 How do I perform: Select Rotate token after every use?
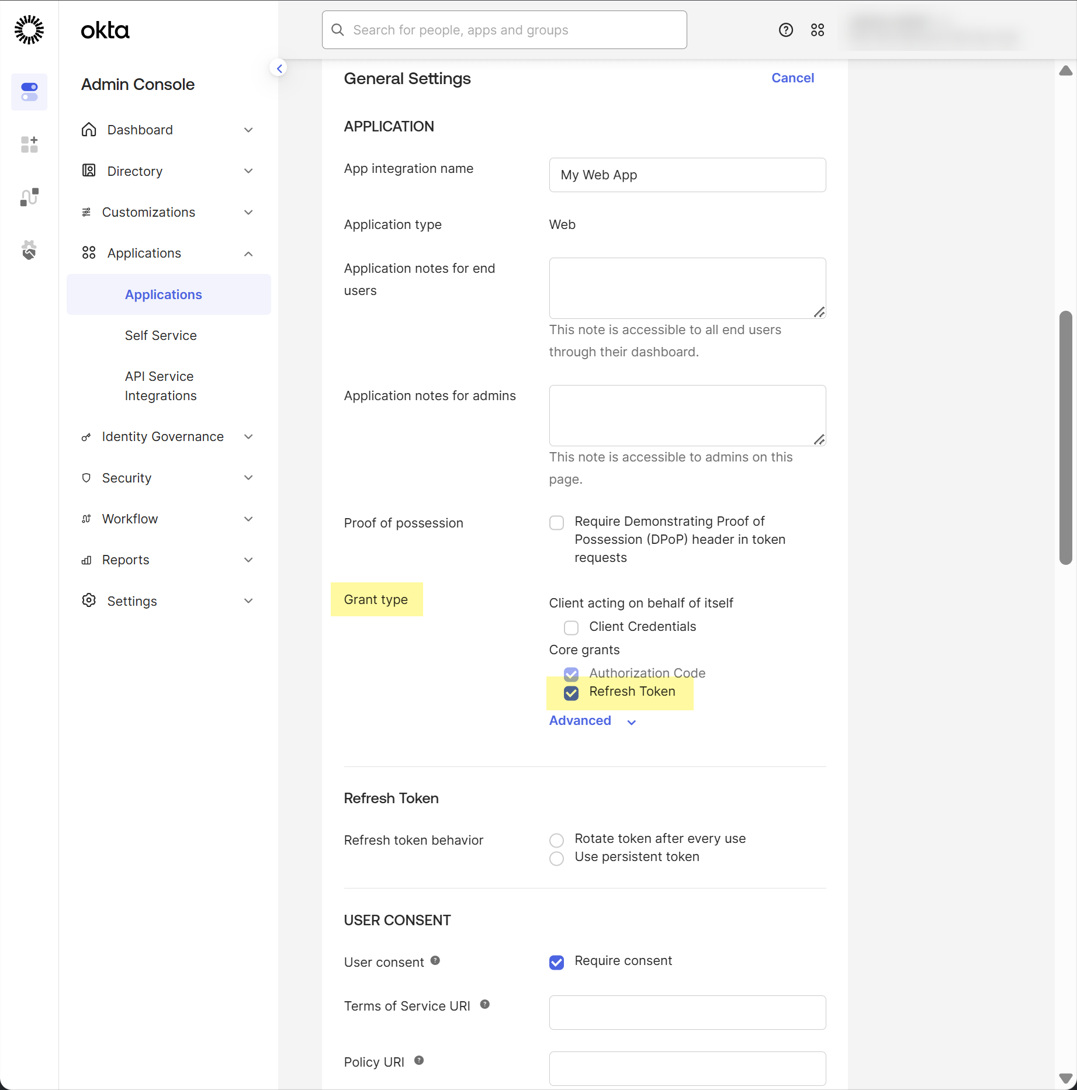click(x=556, y=840)
